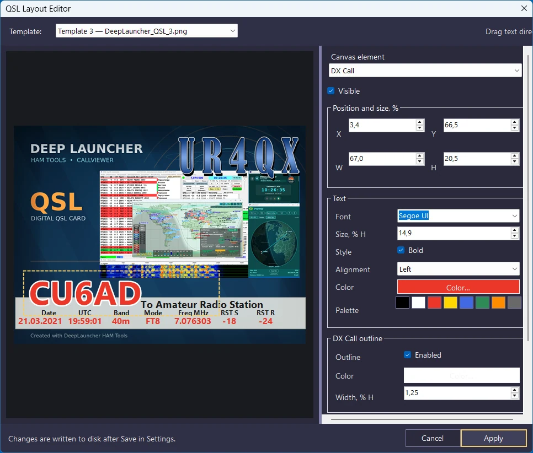Decrease Y position with down arrow
The width and height of the screenshot is (533, 453).
515,128
